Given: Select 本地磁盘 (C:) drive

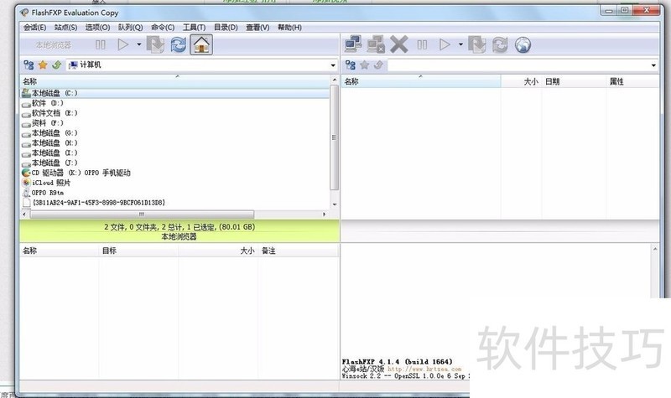Looking at the screenshot, I should coord(174,93).
